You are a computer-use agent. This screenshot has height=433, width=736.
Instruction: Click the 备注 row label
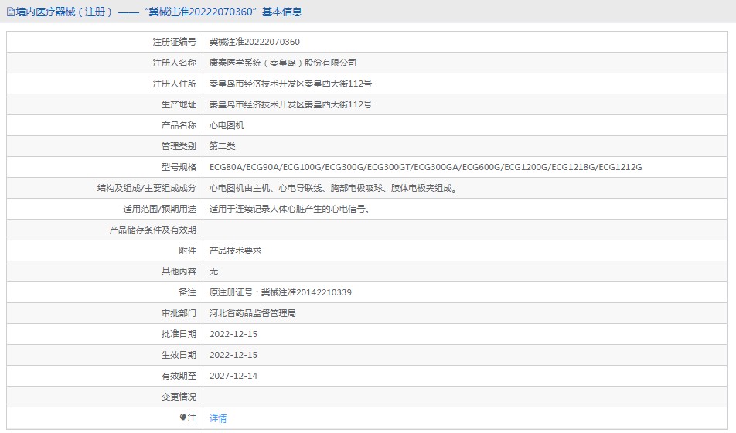pos(187,292)
